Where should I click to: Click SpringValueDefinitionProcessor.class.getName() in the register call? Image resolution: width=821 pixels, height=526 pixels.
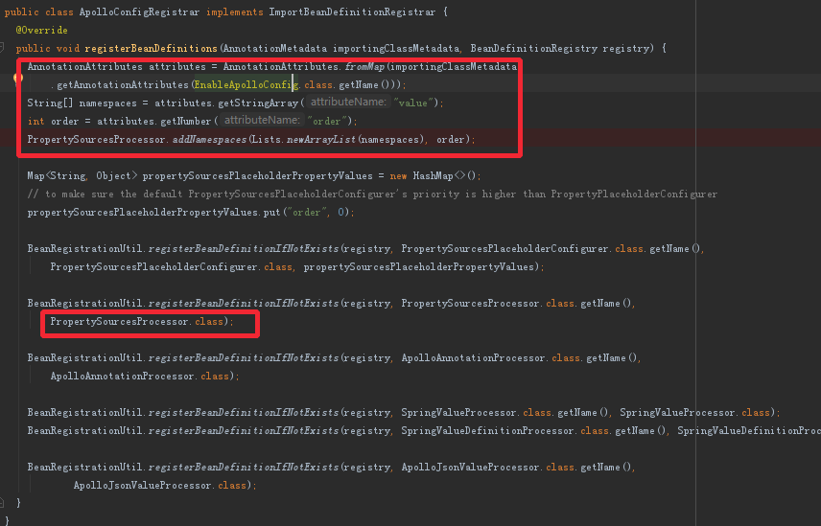pyautogui.click(x=533, y=431)
